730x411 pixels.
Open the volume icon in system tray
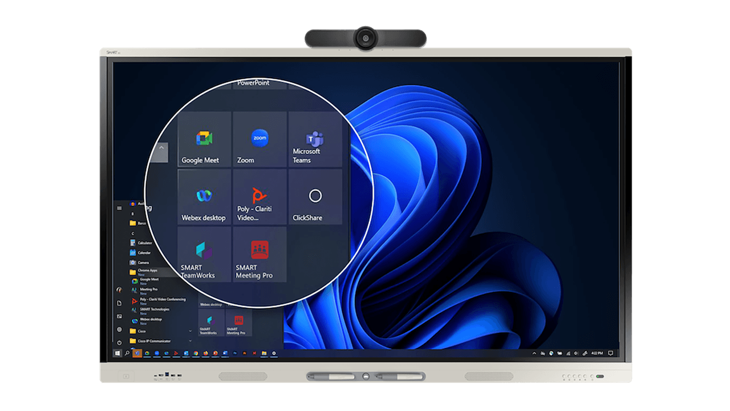[576, 353]
